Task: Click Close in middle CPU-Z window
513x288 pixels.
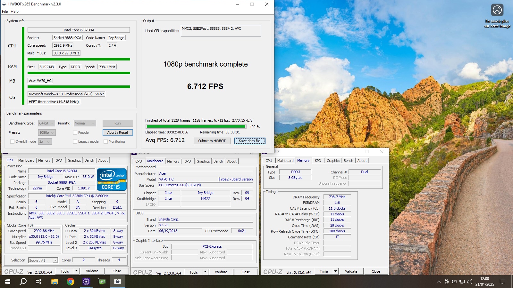Action: [x=246, y=272]
